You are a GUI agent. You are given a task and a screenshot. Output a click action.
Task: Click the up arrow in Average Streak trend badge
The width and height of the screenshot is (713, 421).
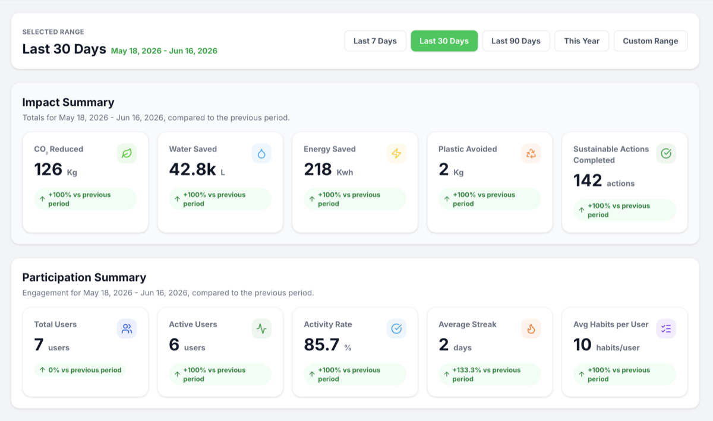pos(447,375)
